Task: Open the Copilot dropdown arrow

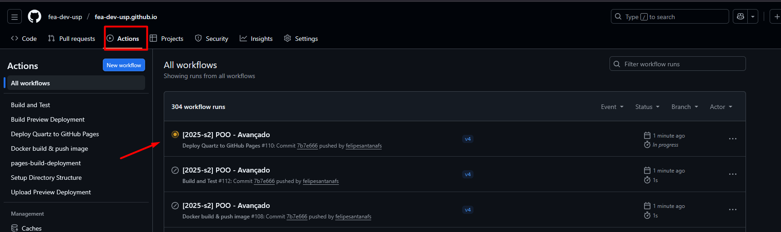Action: (x=753, y=17)
